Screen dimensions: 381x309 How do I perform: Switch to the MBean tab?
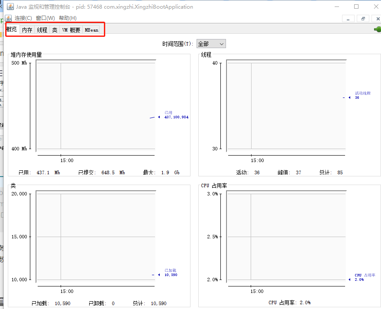91,30
